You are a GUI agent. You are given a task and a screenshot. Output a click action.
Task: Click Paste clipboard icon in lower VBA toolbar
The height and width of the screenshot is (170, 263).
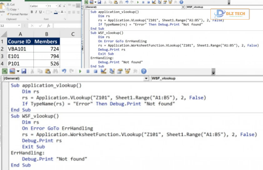click(x=48, y=71)
